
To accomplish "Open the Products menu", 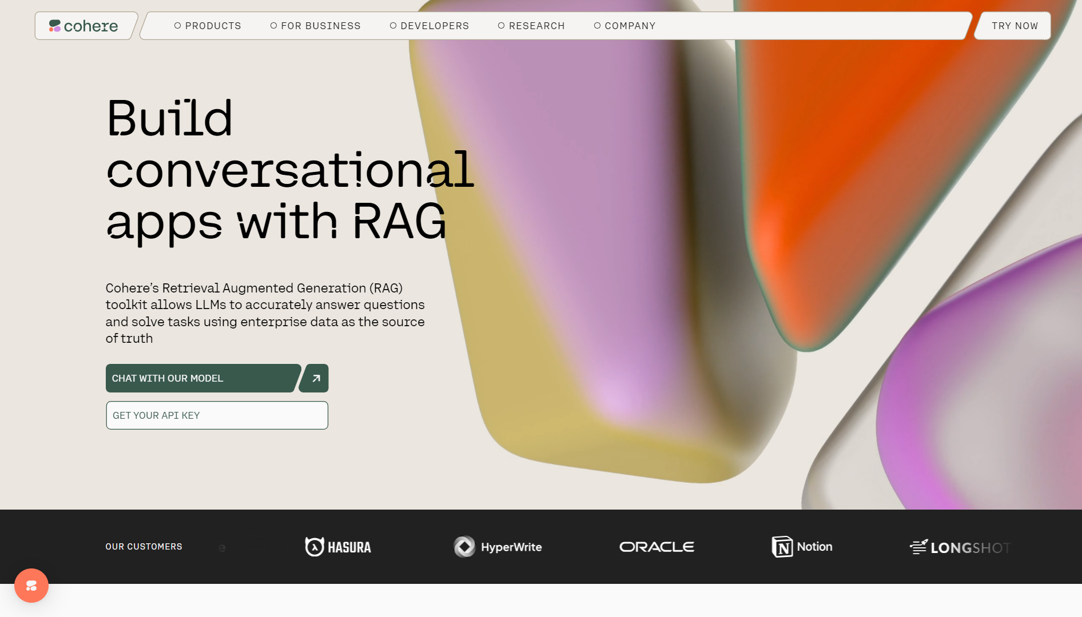I will click(208, 26).
